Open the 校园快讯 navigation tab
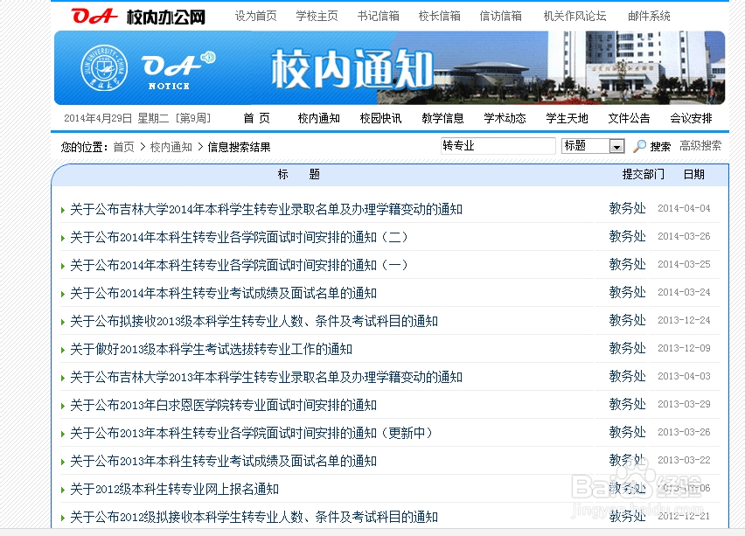745x536 pixels. pos(380,118)
